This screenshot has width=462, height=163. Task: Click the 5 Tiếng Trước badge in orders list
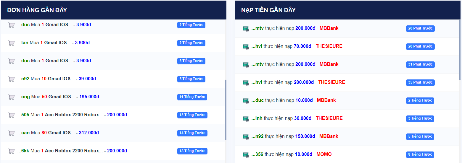click(x=191, y=79)
